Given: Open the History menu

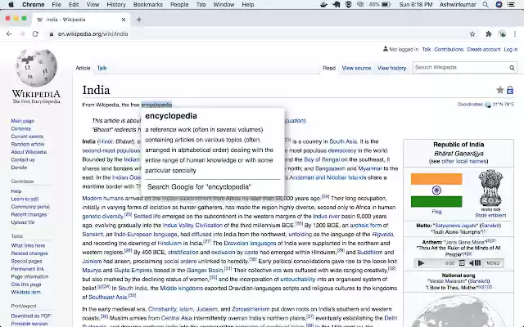Looking at the screenshot, I should 116,5.
